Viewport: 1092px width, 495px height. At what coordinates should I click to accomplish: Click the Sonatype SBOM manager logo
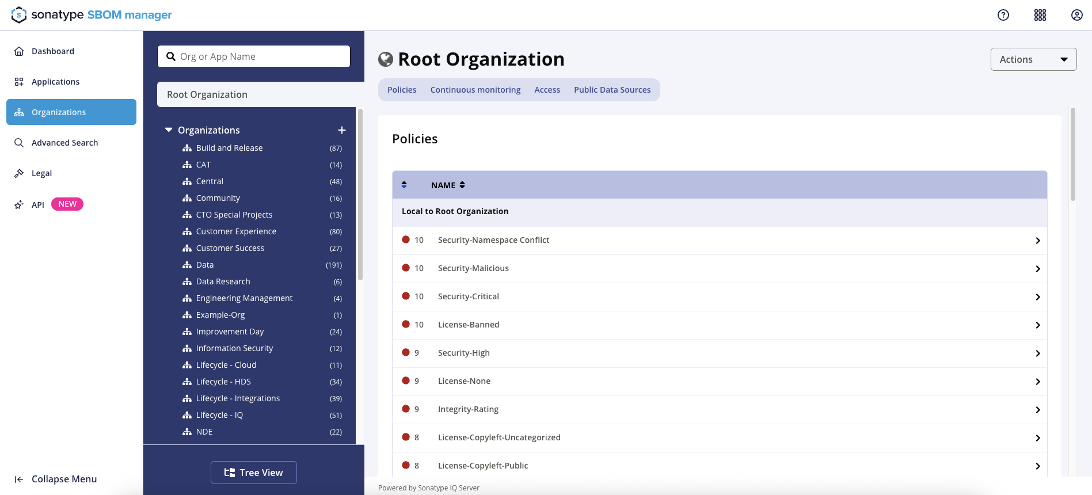pyautogui.click(x=92, y=15)
